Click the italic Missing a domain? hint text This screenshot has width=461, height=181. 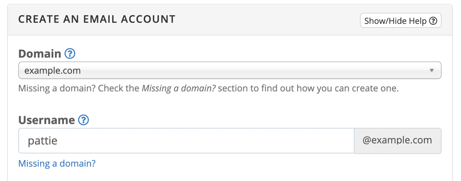(179, 88)
